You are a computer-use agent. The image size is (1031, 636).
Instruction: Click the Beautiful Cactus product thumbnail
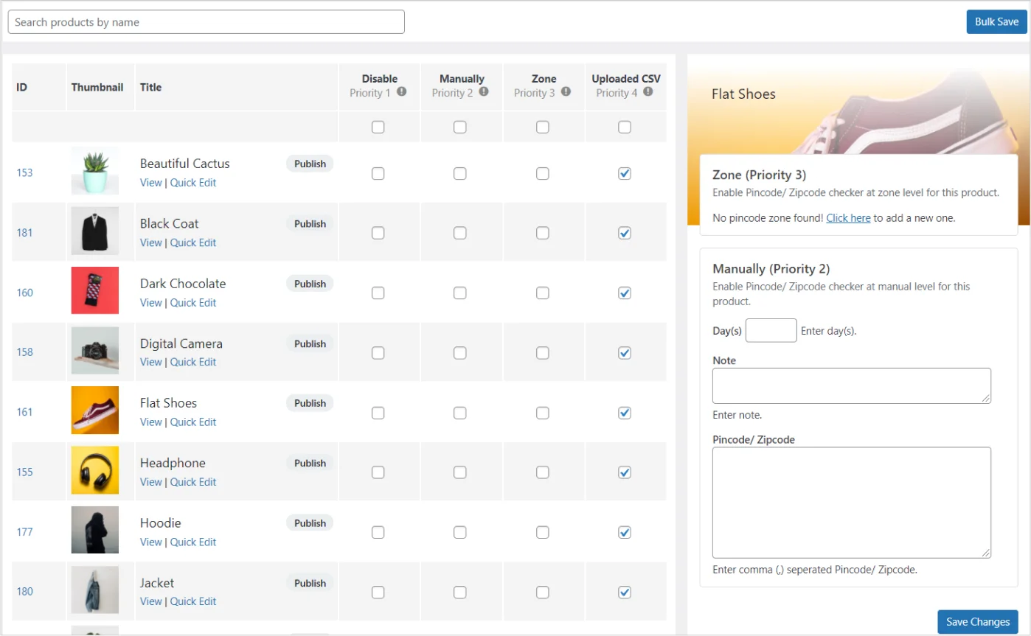pos(95,171)
